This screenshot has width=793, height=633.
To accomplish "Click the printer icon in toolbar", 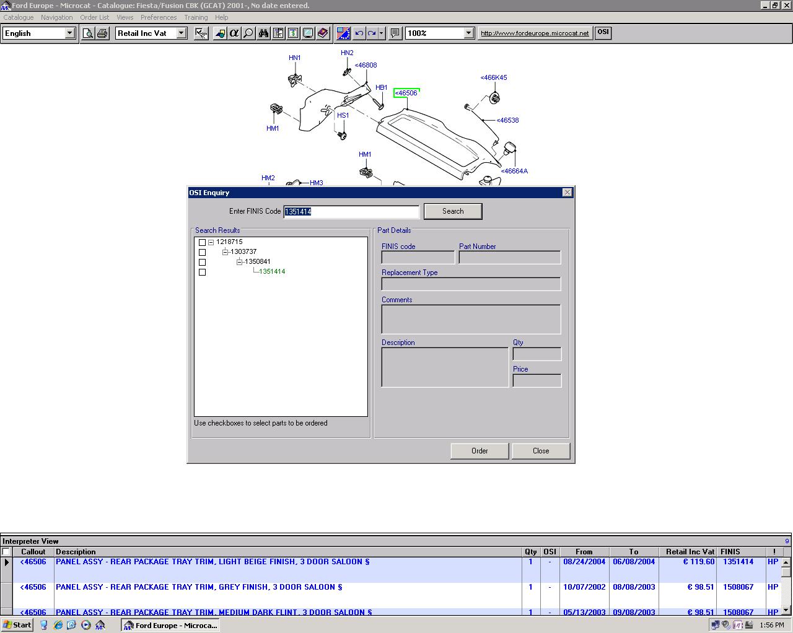I will (102, 33).
